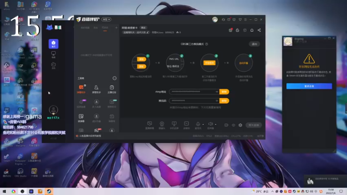
Task: Open Steam desktop shortcut
Action: (x=7, y=158)
